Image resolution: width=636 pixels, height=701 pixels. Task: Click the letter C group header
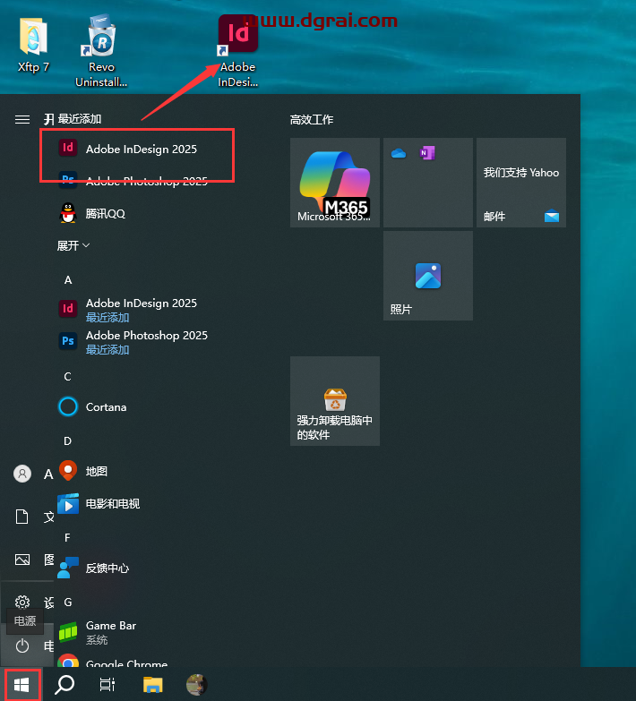tap(67, 377)
